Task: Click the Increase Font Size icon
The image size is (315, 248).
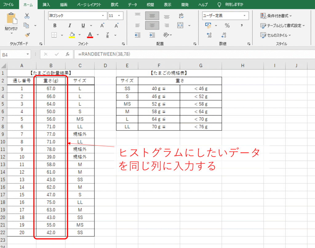Action: click(102, 26)
